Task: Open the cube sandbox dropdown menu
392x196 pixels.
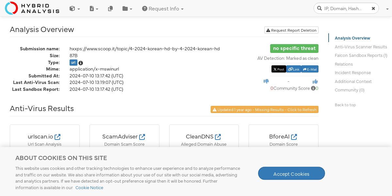Action: (x=74, y=9)
